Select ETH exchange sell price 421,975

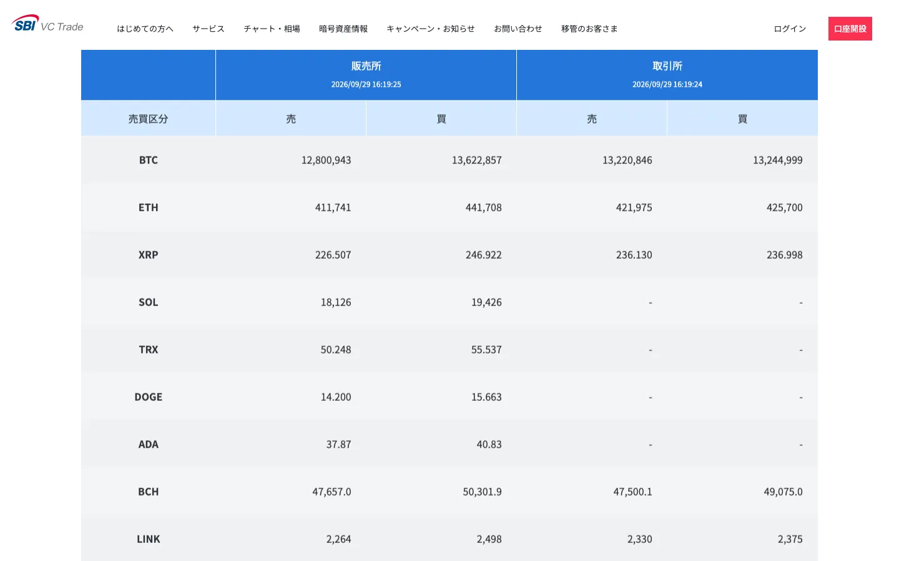(x=634, y=208)
